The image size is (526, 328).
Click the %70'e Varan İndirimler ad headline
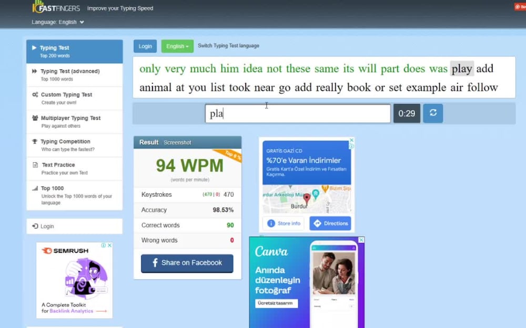click(x=304, y=160)
